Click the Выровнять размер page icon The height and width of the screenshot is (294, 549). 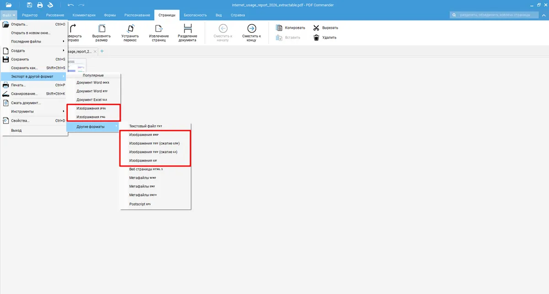tap(102, 28)
